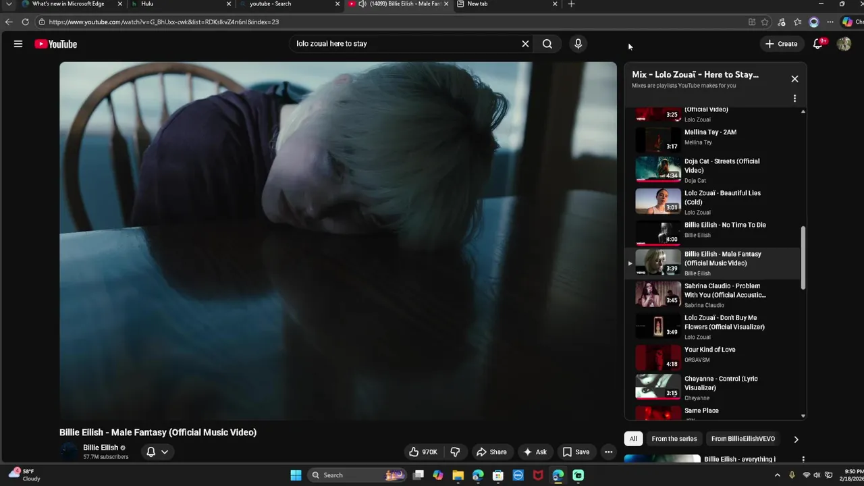Dislike the Male Fantasy video
The image size is (864, 486).
point(455,452)
